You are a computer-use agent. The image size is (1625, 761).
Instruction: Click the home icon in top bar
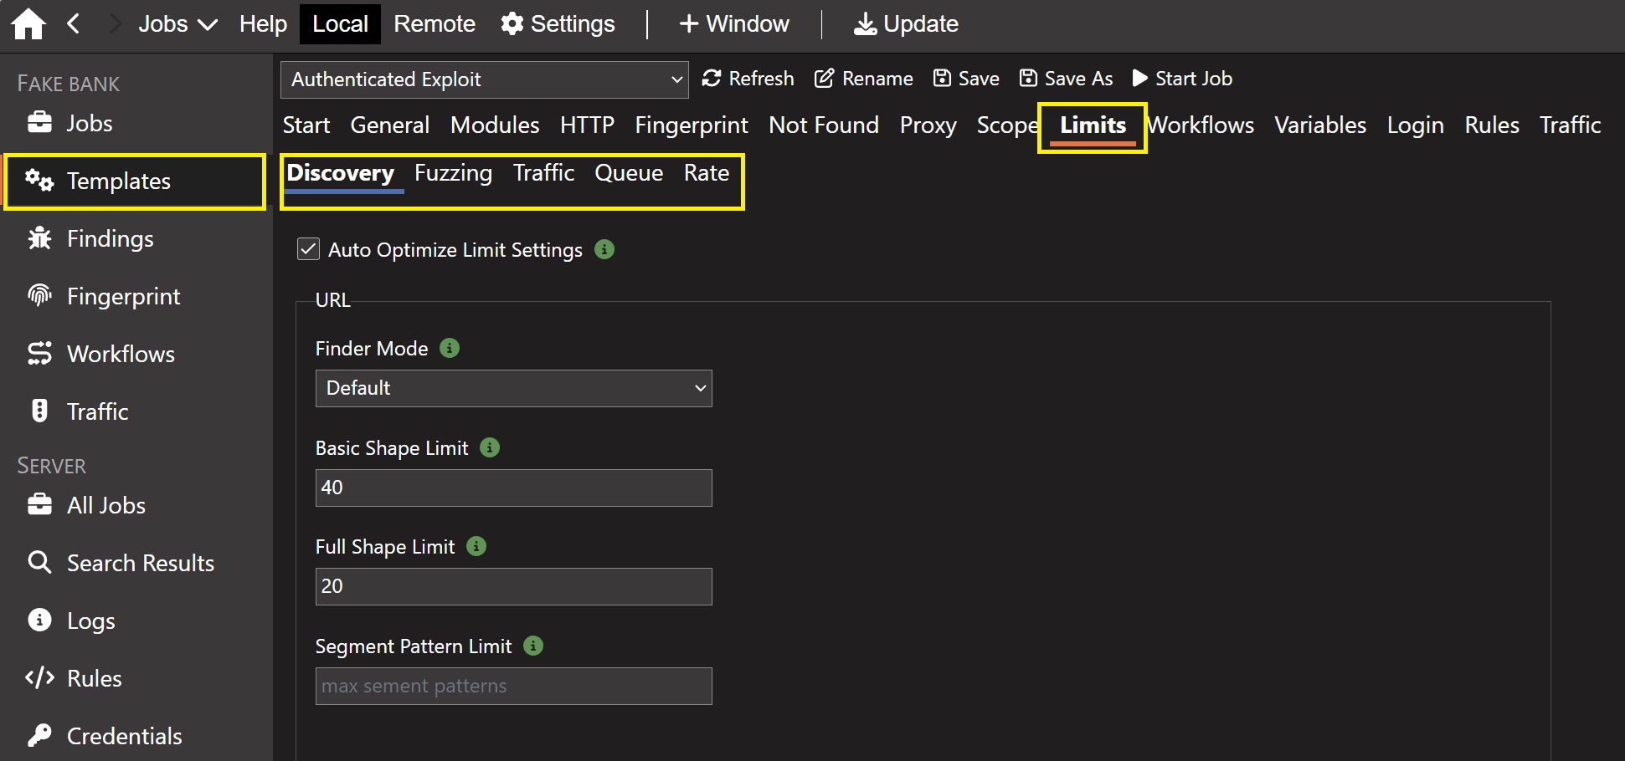(x=28, y=24)
